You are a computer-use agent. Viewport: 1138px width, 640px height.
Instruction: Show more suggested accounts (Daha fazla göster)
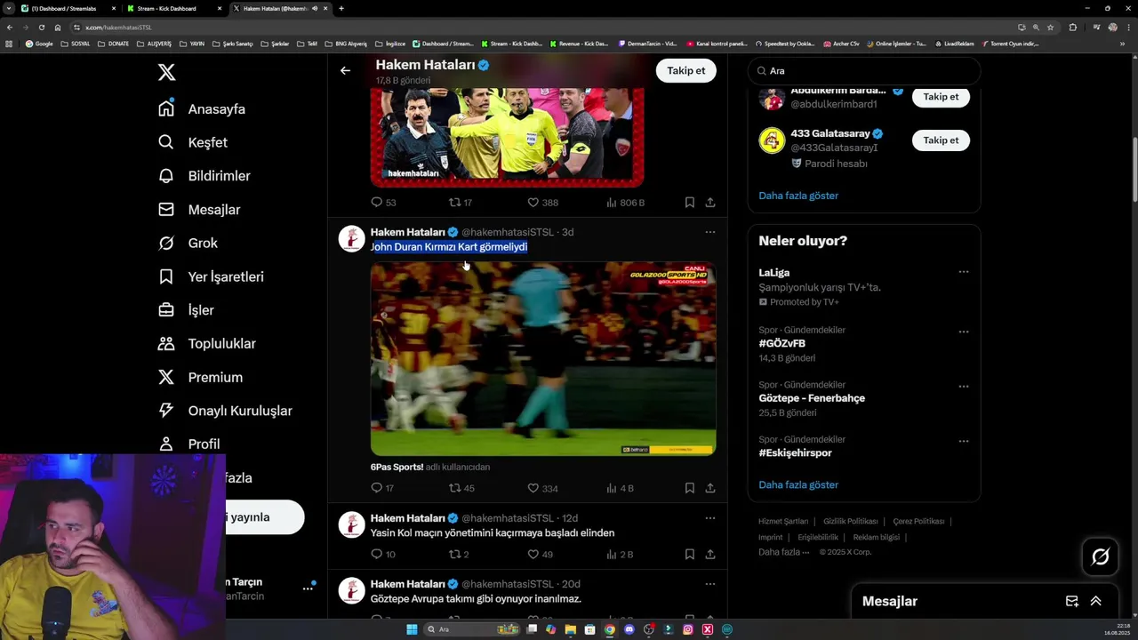tap(798, 196)
